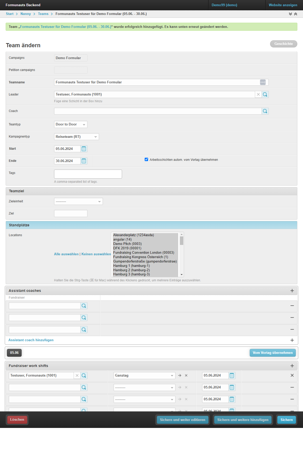
Task: Open the team link in the success message
Action: point(66,27)
